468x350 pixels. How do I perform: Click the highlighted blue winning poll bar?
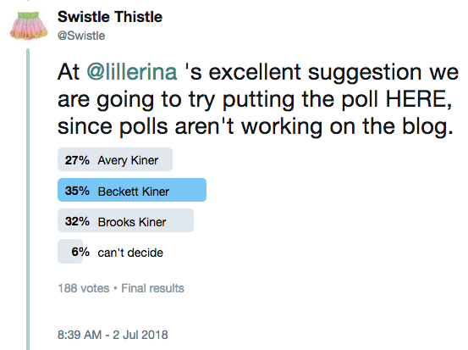click(x=132, y=191)
